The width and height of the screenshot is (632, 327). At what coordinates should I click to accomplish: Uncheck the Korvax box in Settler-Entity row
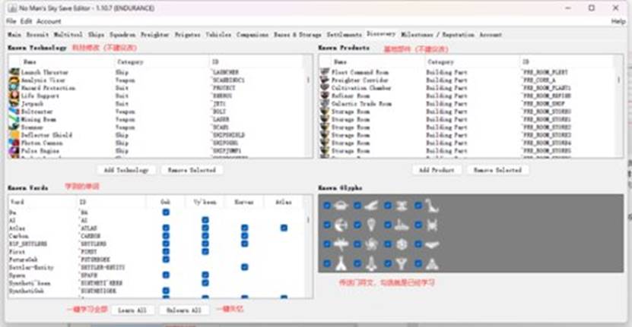pyautogui.click(x=245, y=267)
